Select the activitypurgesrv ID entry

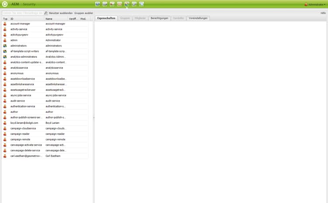19,35
